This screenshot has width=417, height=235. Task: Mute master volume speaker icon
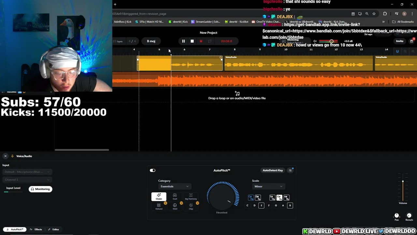315,41
